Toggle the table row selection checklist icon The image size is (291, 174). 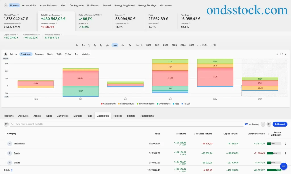(6, 124)
